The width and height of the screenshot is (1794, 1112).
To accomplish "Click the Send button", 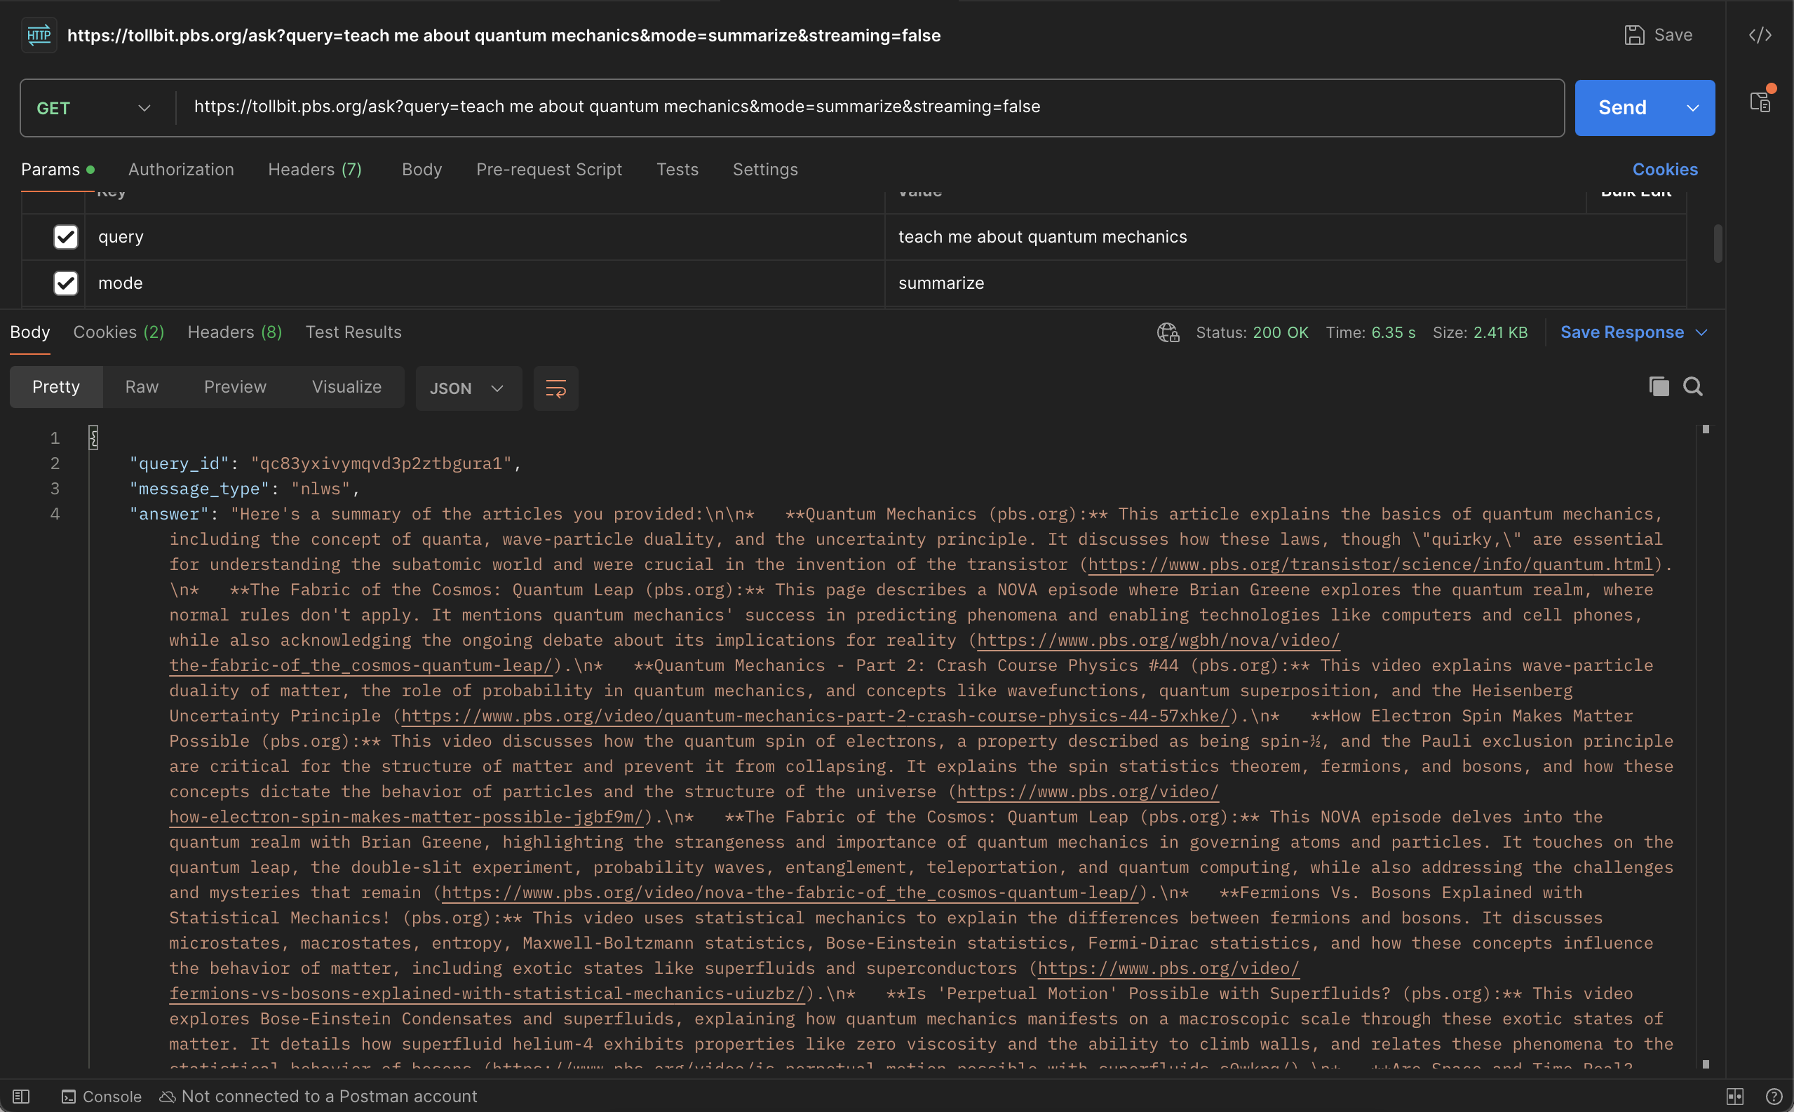I will pos(1622,108).
